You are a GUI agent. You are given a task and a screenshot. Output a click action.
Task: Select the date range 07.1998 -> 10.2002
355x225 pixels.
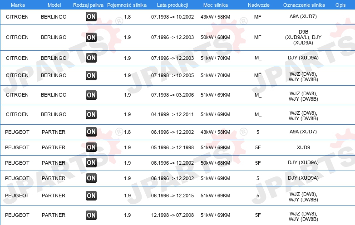tap(173, 17)
